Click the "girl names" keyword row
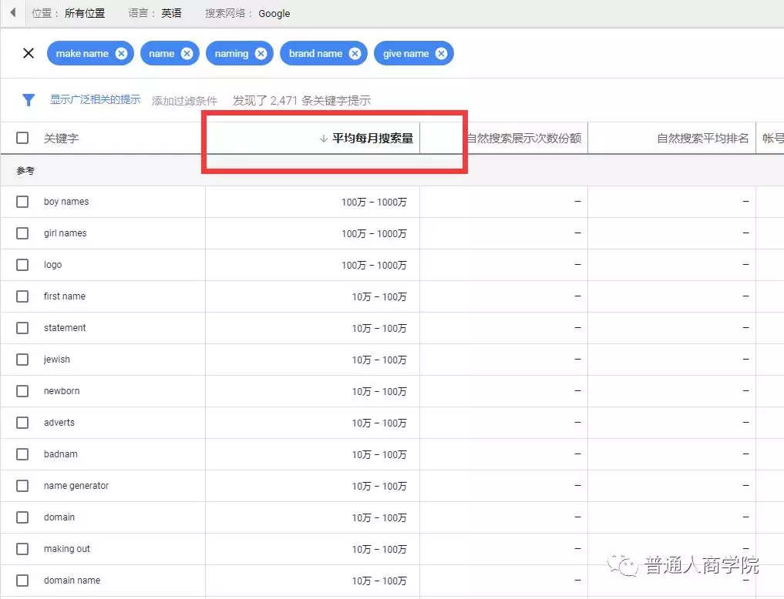 coord(66,233)
